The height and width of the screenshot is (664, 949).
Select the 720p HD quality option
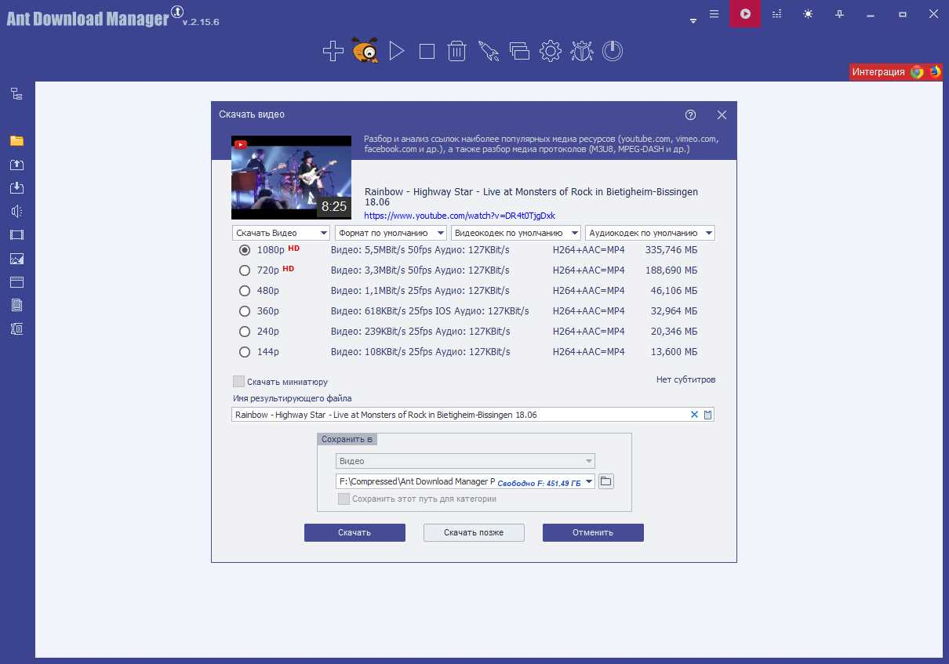tap(245, 270)
